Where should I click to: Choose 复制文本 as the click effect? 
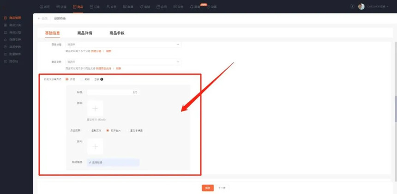click(89, 131)
